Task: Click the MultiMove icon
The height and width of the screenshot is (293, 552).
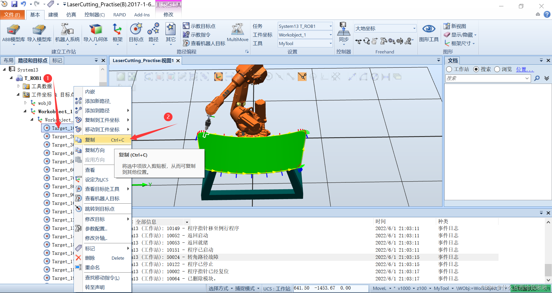Action: pyautogui.click(x=237, y=33)
